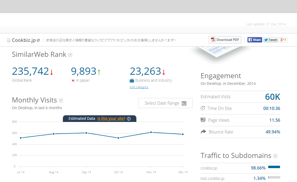This screenshot has width=297, height=182.
Task: Select the Sep 14 chart data point
Action: [x=86, y=133]
